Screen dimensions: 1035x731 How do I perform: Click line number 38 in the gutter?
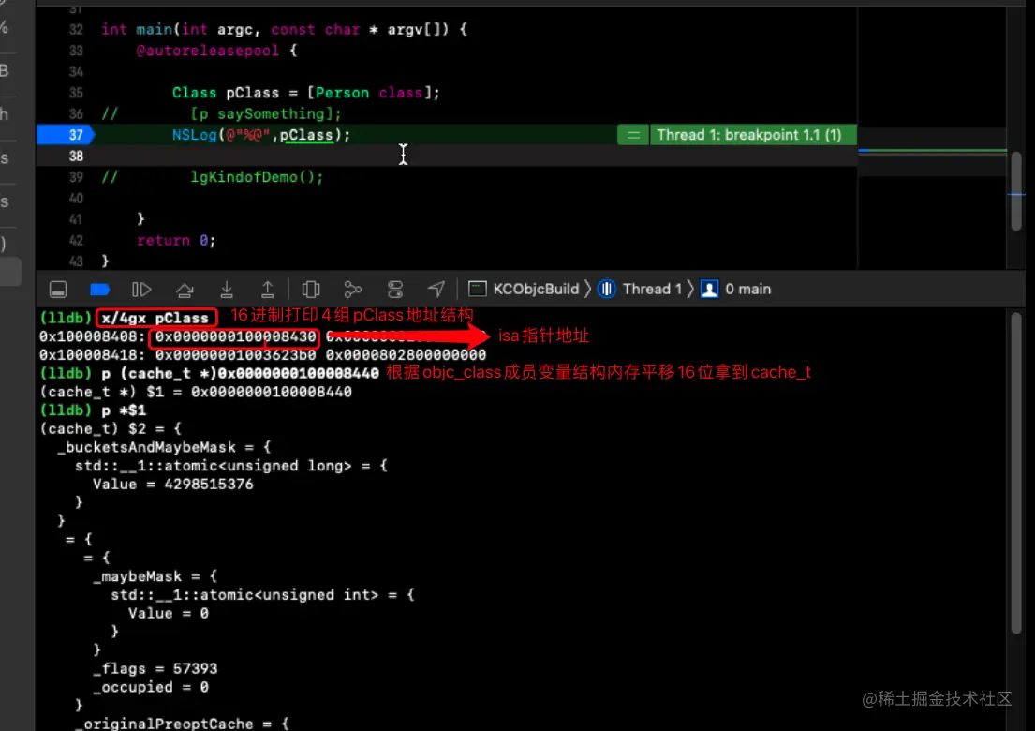pos(76,156)
